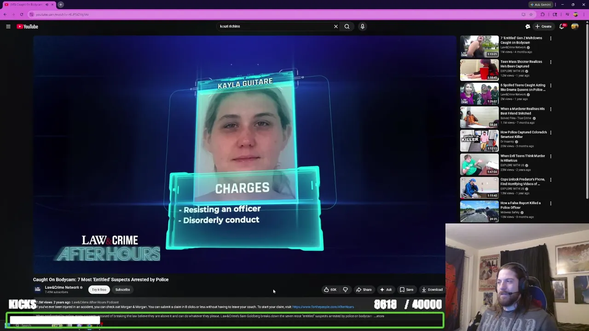Like the video with thumbs-up 60K
The image size is (589, 331).
pyautogui.click(x=330, y=290)
